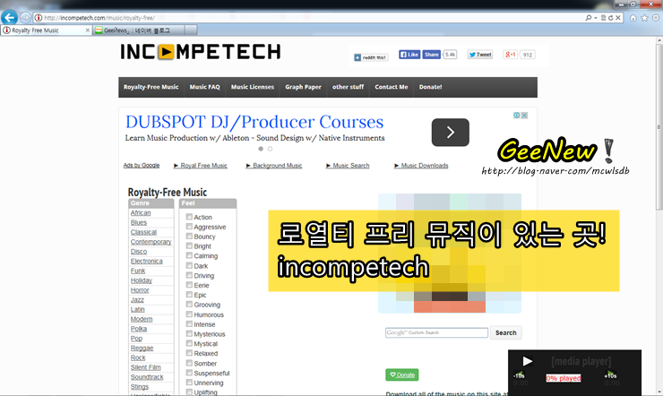Open the Donate! menu item

[430, 87]
